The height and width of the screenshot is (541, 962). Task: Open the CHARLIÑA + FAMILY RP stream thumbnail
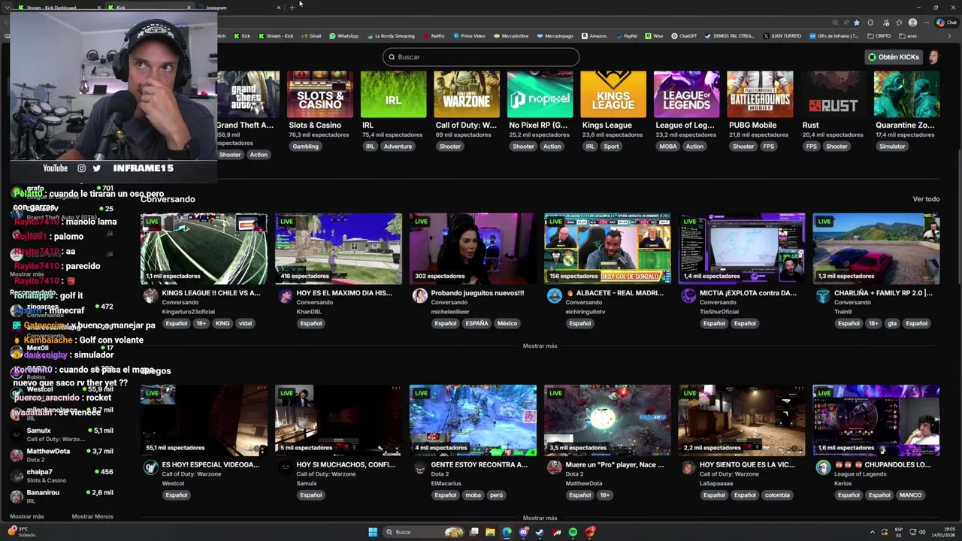pyautogui.click(x=876, y=249)
